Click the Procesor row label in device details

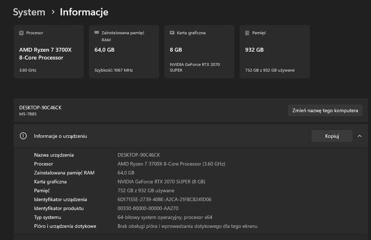coord(43,164)
